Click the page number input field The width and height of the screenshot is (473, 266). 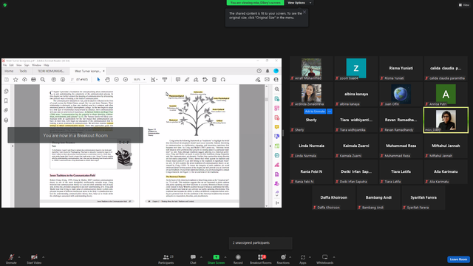(x=72, y=80)
